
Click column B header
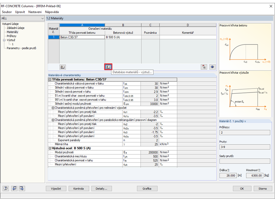click(123, 25)
